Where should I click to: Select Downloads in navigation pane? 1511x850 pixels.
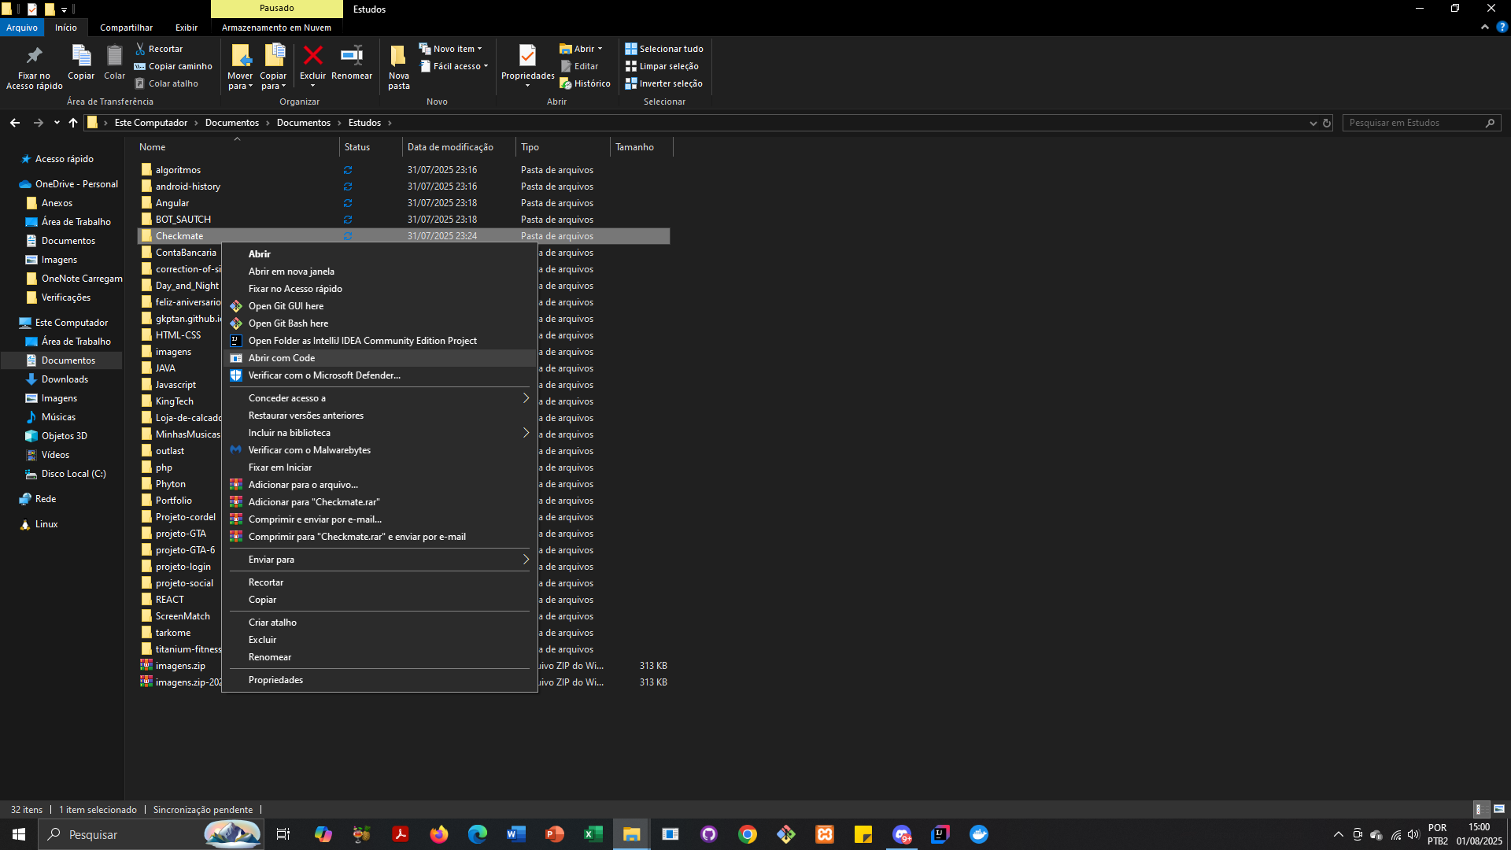(65, 379)
